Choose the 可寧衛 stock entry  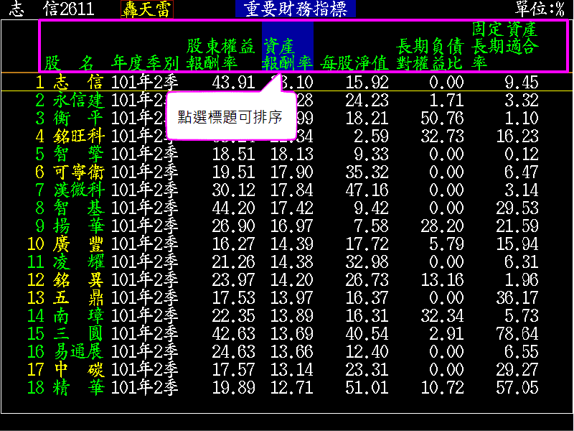(78, 172)
